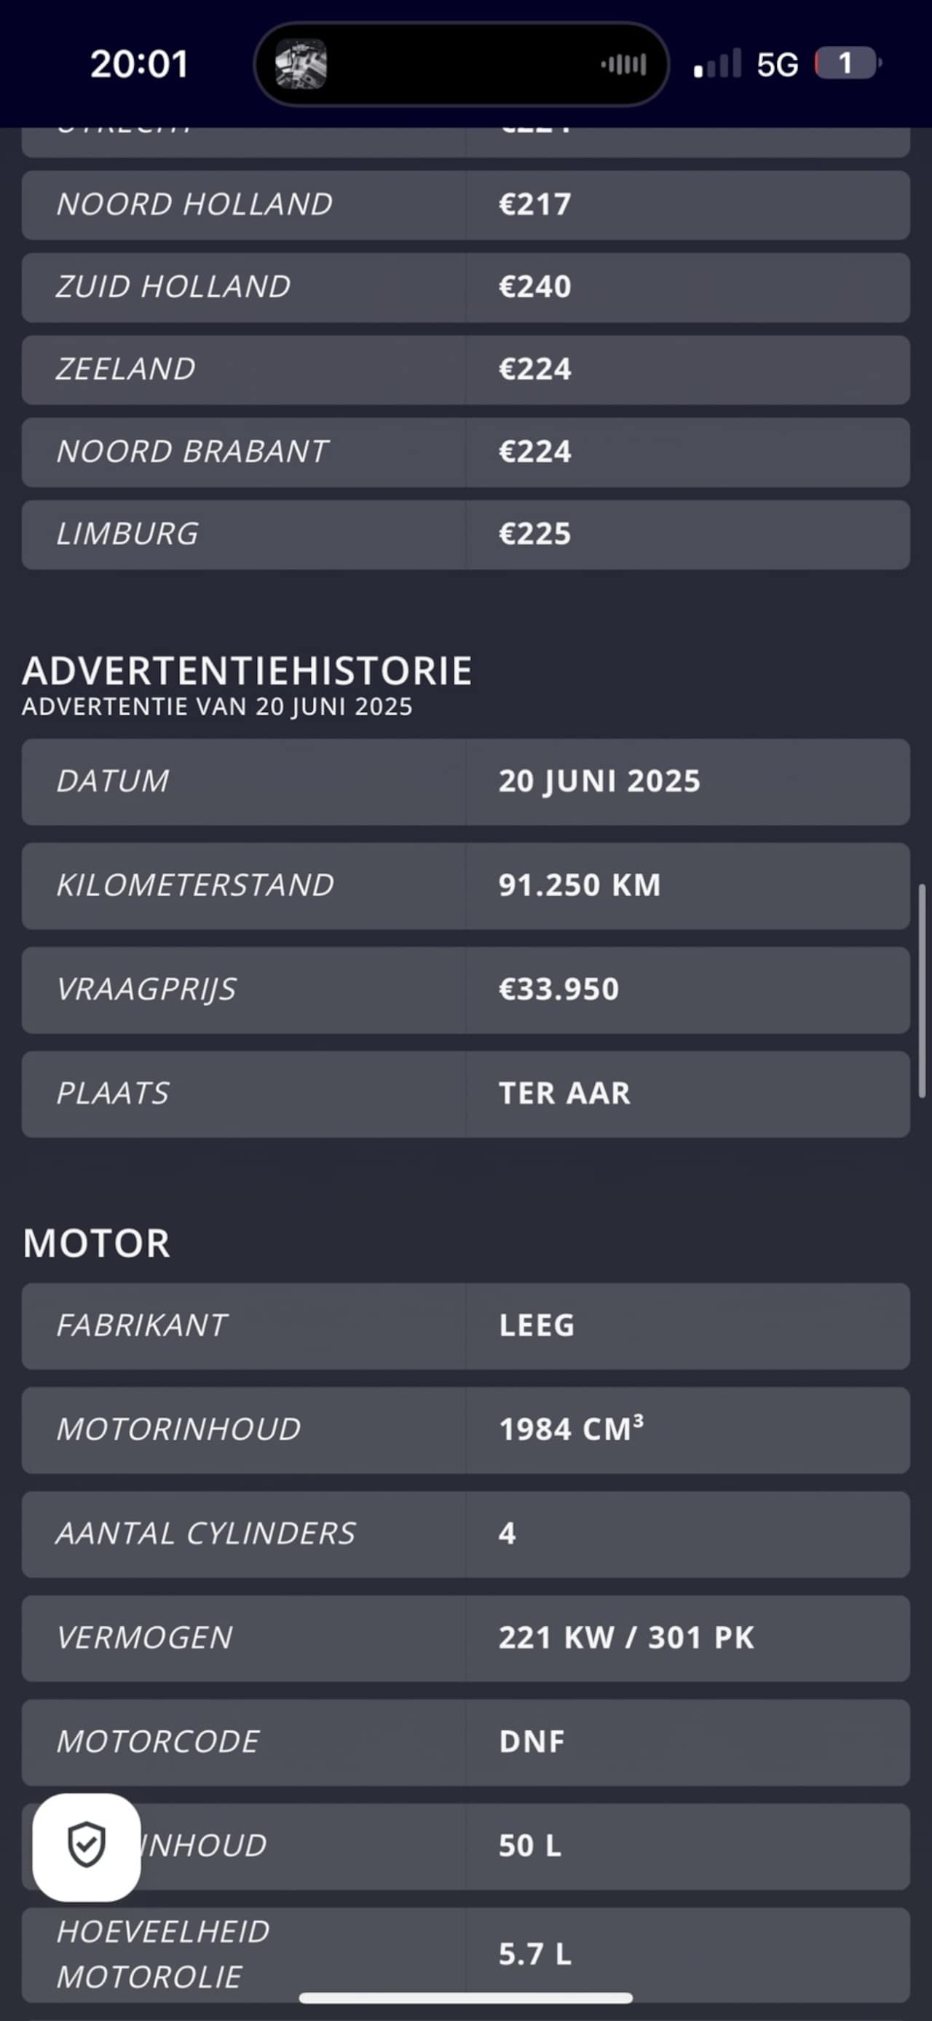Tap the Dynamic Island album thumbnail
Image resolution: width=932 pixels, height=2021 pixels.
tap(301, 63)
